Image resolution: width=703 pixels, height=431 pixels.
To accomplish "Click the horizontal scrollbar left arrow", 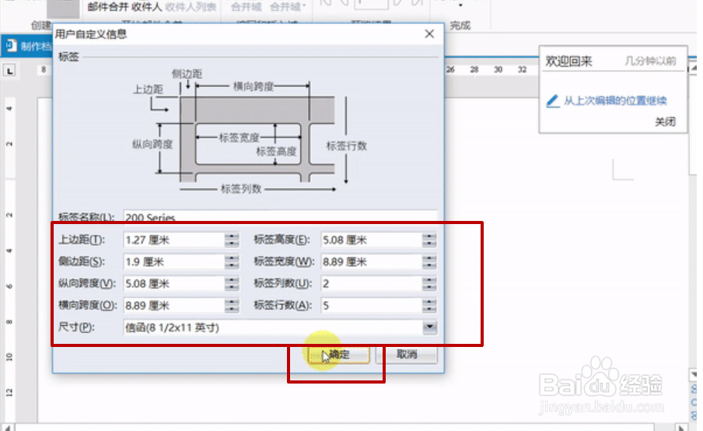I will (8, 427).
